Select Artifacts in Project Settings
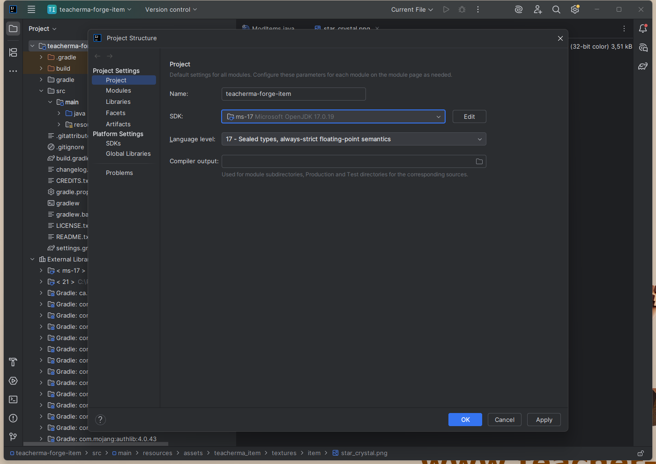Screen dimensions: 656x464 tap(118, 124)
